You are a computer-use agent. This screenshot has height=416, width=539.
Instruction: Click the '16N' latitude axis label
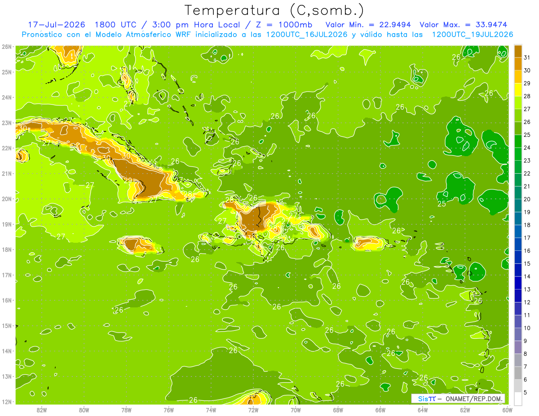click(6, 300)
